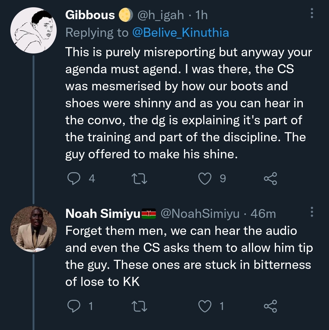
Task: Like the tweet by Gibbous
Action: [x=205, y=178]
